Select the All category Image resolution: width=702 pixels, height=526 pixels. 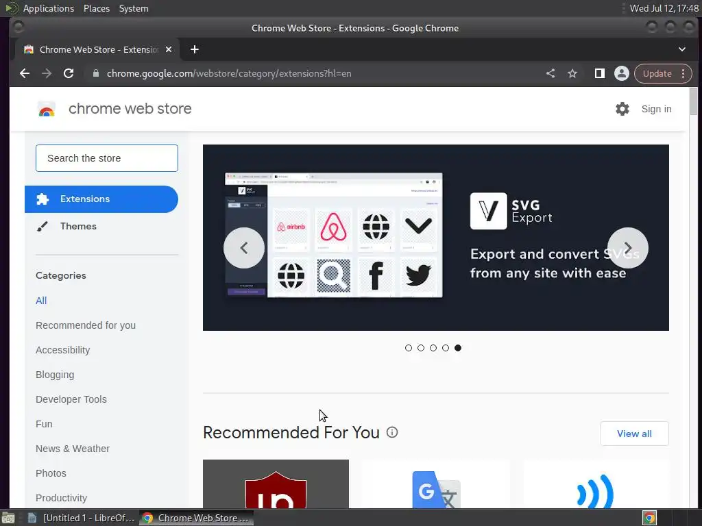(x=41, y=301)
